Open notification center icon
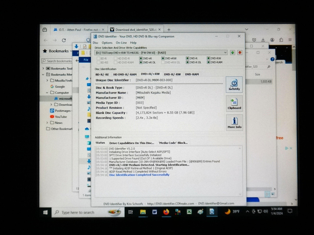The height and width of the screenshot is (235, 314). [x=290, y=211]
